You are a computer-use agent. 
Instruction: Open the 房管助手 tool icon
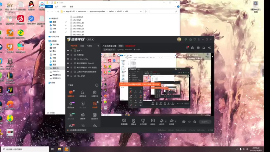tap(83, 94)
